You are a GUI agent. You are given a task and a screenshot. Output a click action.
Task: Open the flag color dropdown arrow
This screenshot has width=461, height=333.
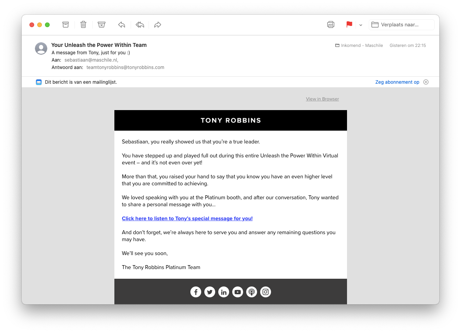click(x=361, y=25)
